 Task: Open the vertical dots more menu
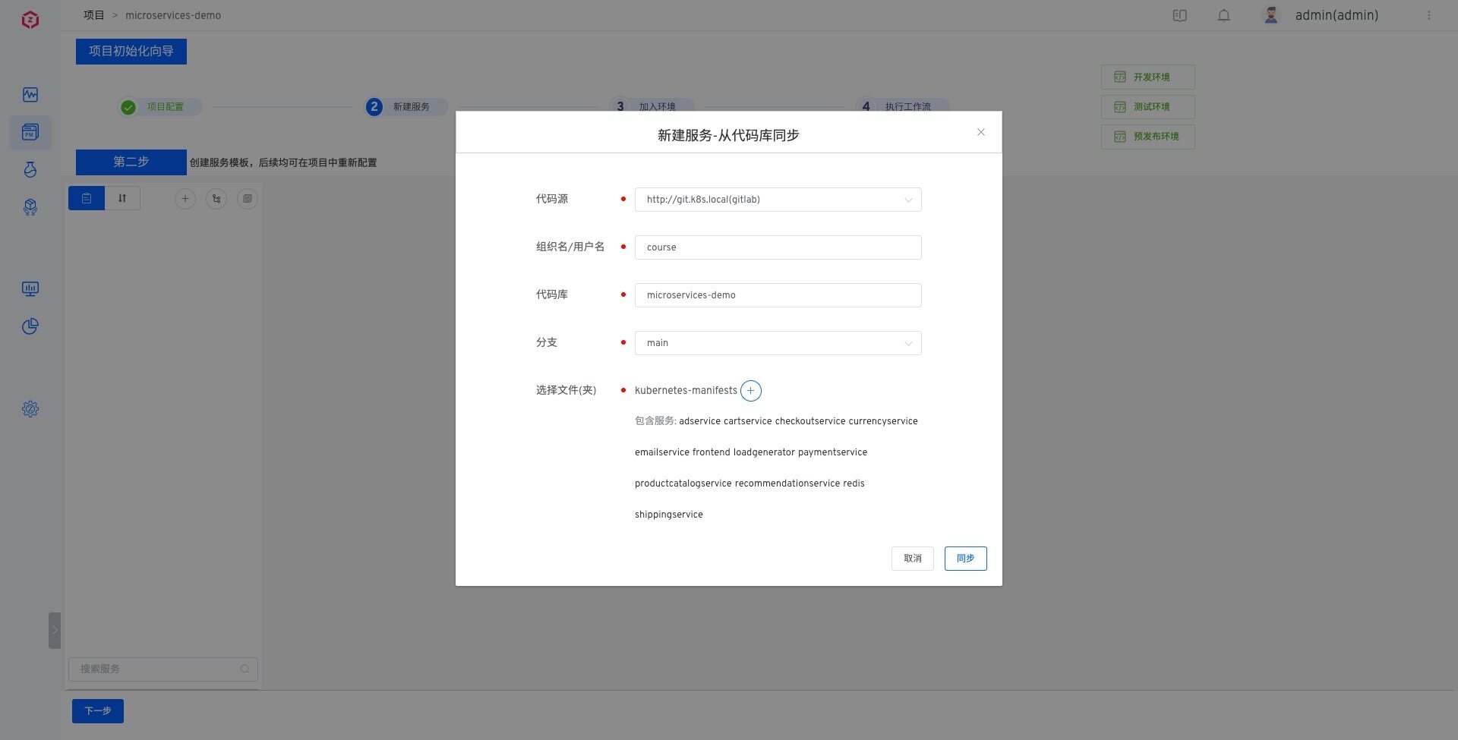(x=1428, y=15)
